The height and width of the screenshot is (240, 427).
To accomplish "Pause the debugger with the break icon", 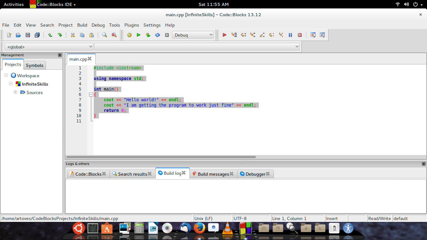I will 290,35.
